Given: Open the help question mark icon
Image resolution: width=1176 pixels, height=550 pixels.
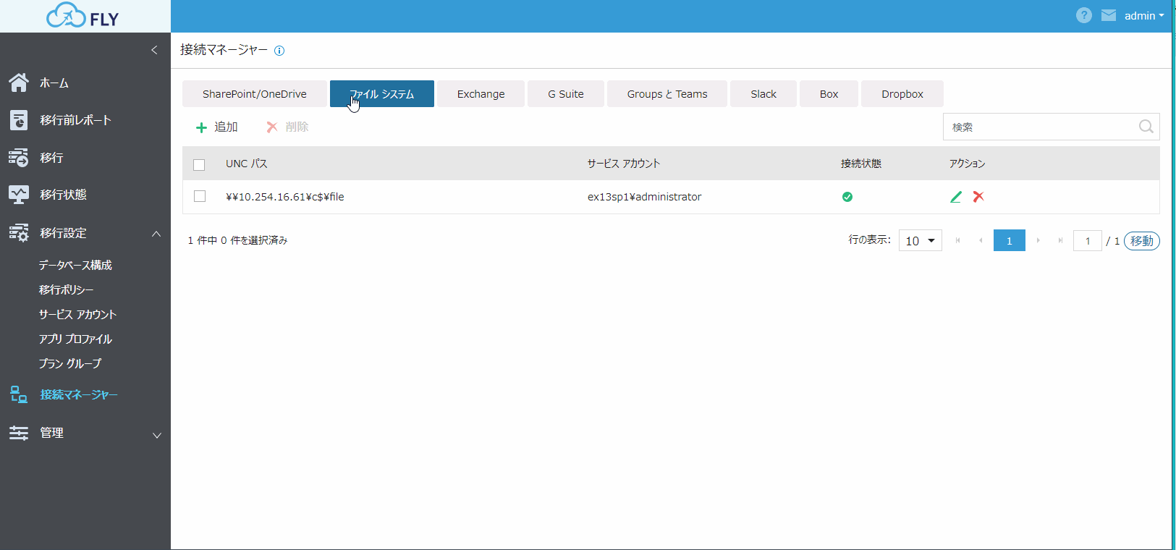Looking at the screenshot, I should tap(1083, 15).
